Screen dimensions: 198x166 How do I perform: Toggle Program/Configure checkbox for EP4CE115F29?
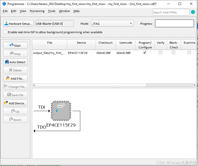[145, 52]
